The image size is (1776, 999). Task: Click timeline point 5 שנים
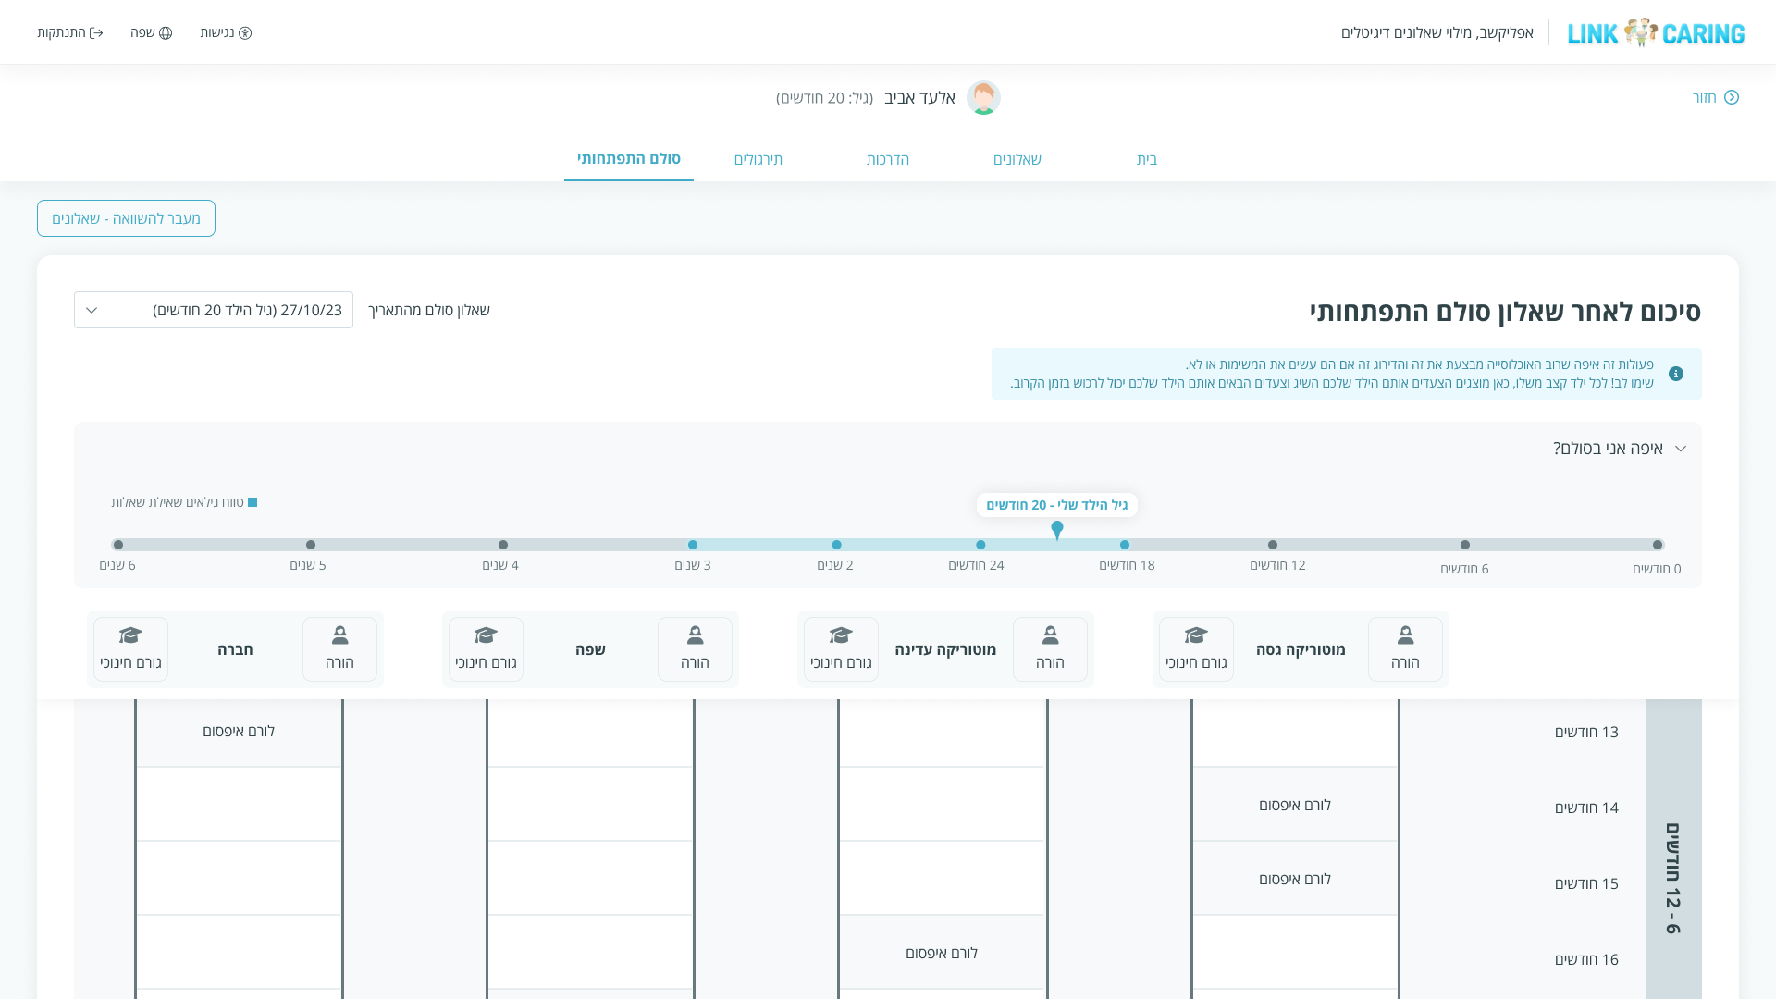(311, 545)
